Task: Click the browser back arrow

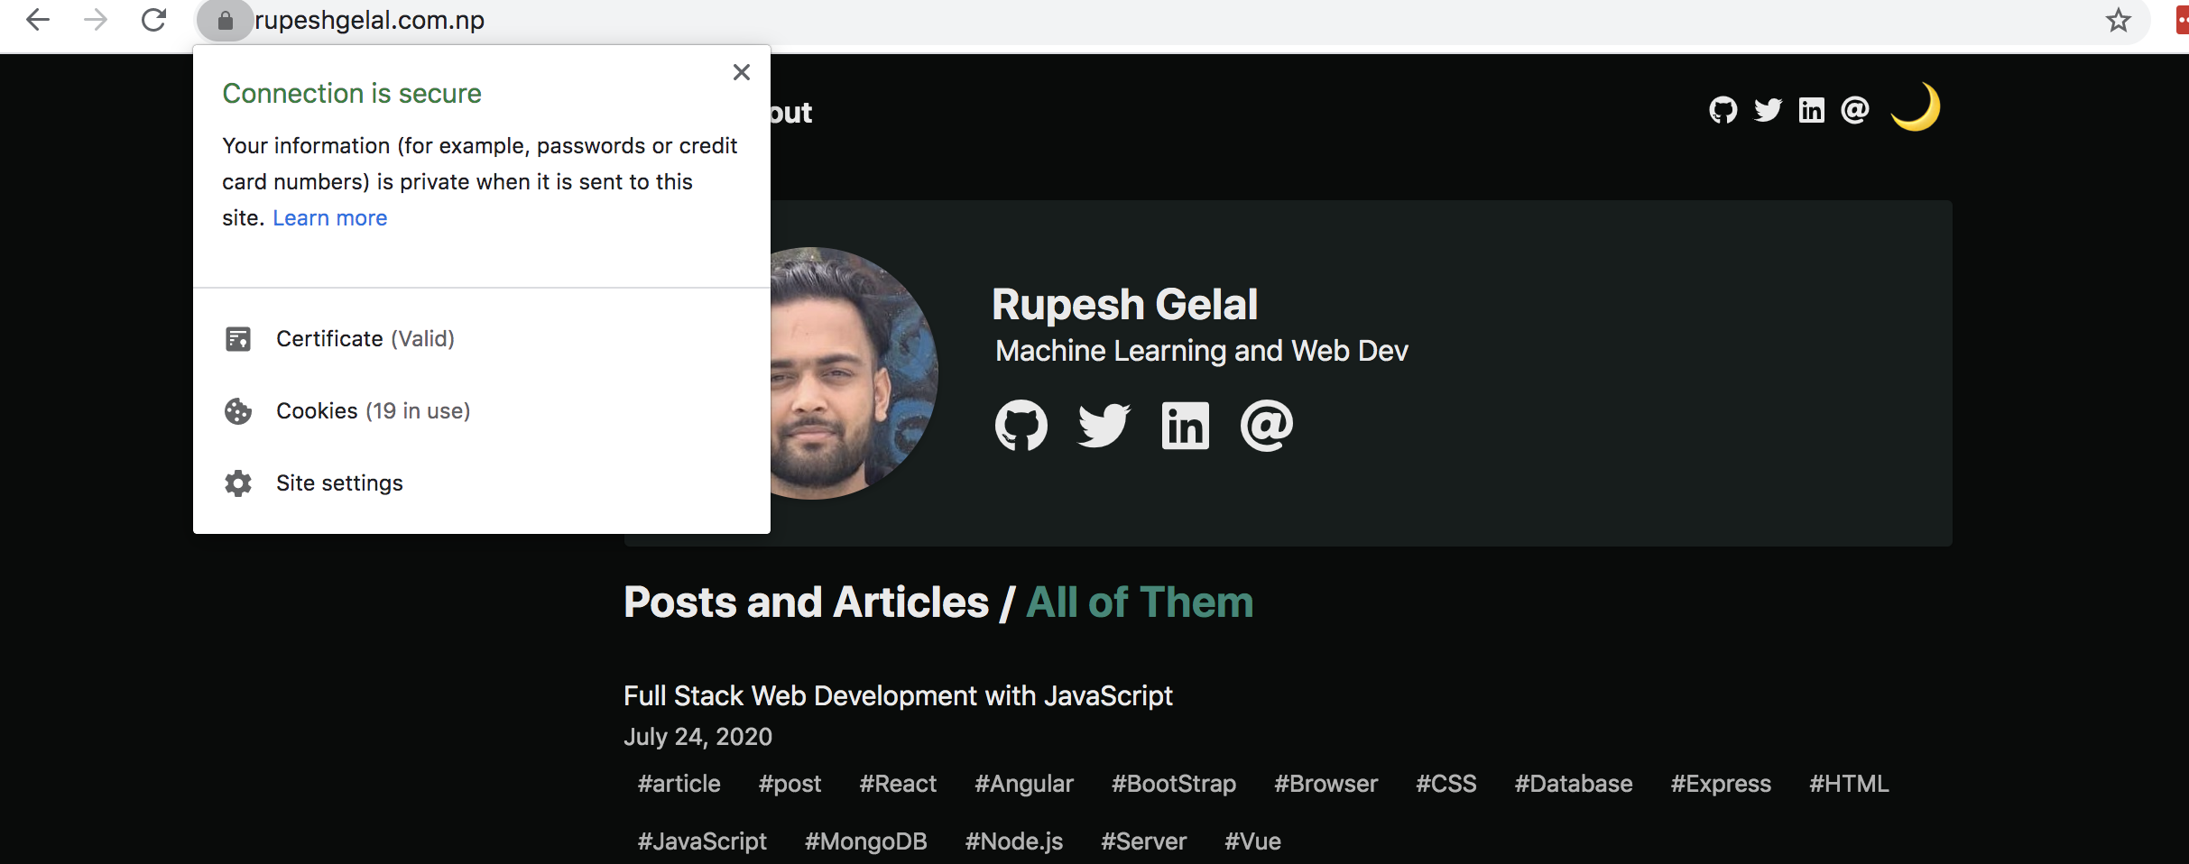Action: pos(38,20)
